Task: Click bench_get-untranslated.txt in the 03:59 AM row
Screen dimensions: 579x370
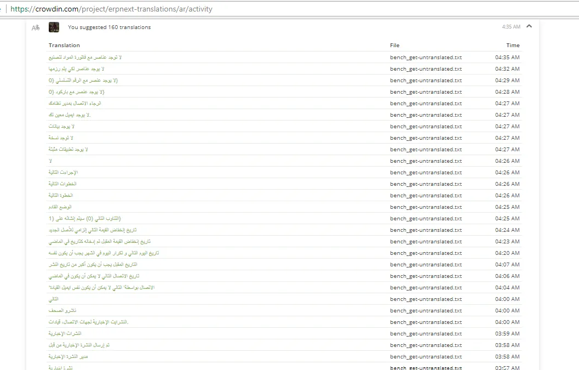Action: coord(426,333)
